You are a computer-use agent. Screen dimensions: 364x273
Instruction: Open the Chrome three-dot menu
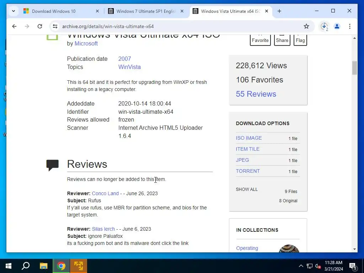click(x=350, y=26)
